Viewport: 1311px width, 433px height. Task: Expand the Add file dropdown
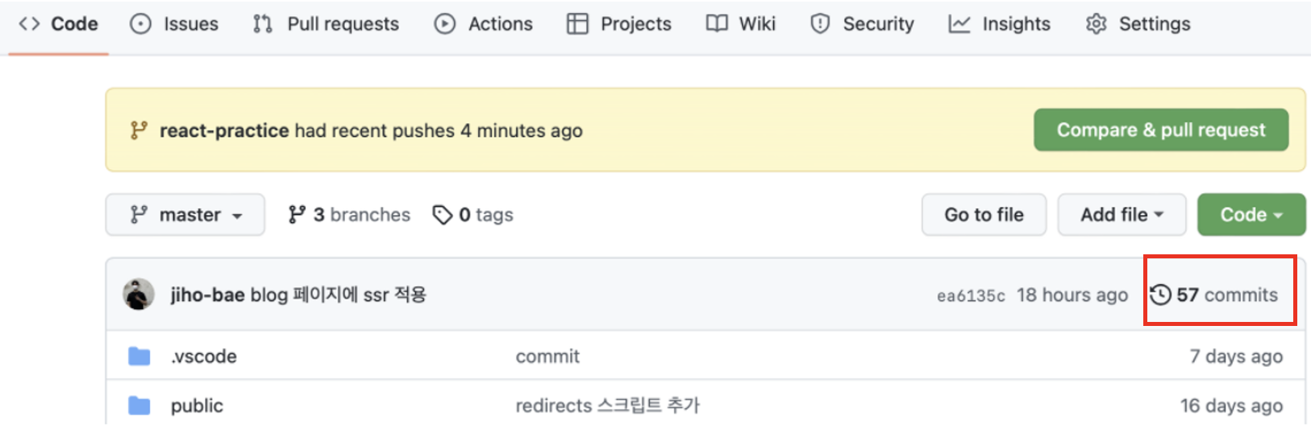coord(1122,215)
